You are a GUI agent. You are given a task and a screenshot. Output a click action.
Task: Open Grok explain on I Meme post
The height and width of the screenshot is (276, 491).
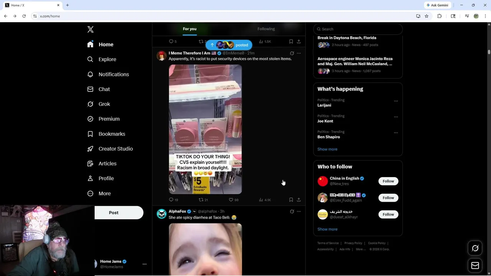pos(292,53)
